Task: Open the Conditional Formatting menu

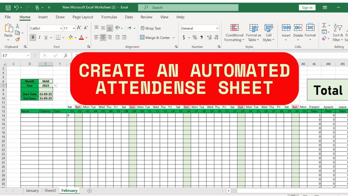Action: (x=234, y=33)
